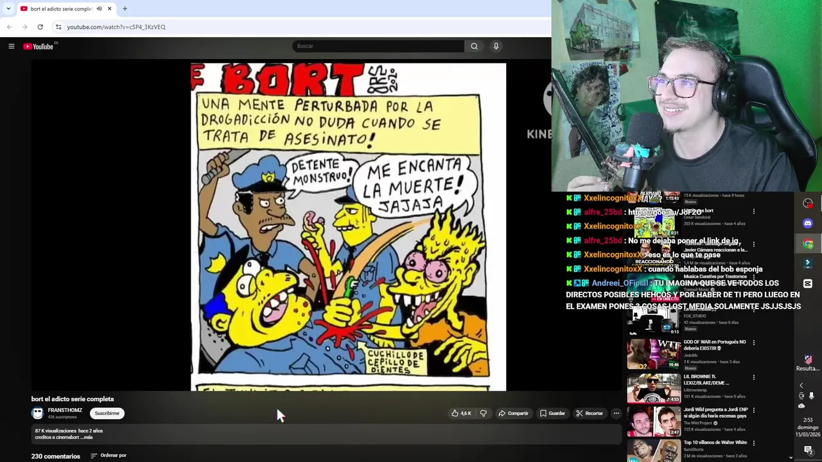Start voice search with microphone icon
Screen dimensions: 822x462
click(x=496, y=46)
